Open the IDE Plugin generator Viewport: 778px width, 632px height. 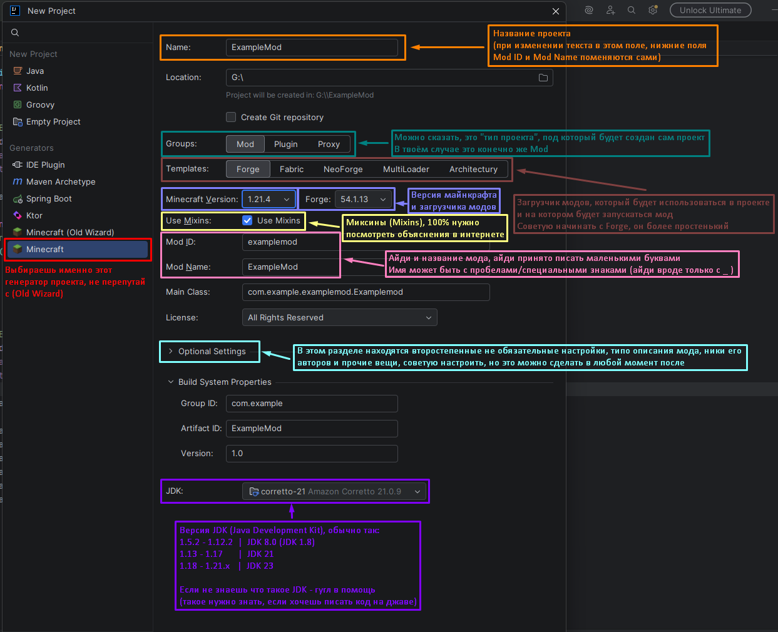click(x=45, y=165)
